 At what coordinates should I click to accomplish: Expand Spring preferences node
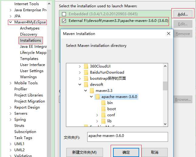11,120
